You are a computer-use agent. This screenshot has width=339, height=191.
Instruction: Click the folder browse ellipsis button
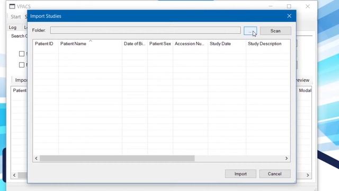click(250, 31)
